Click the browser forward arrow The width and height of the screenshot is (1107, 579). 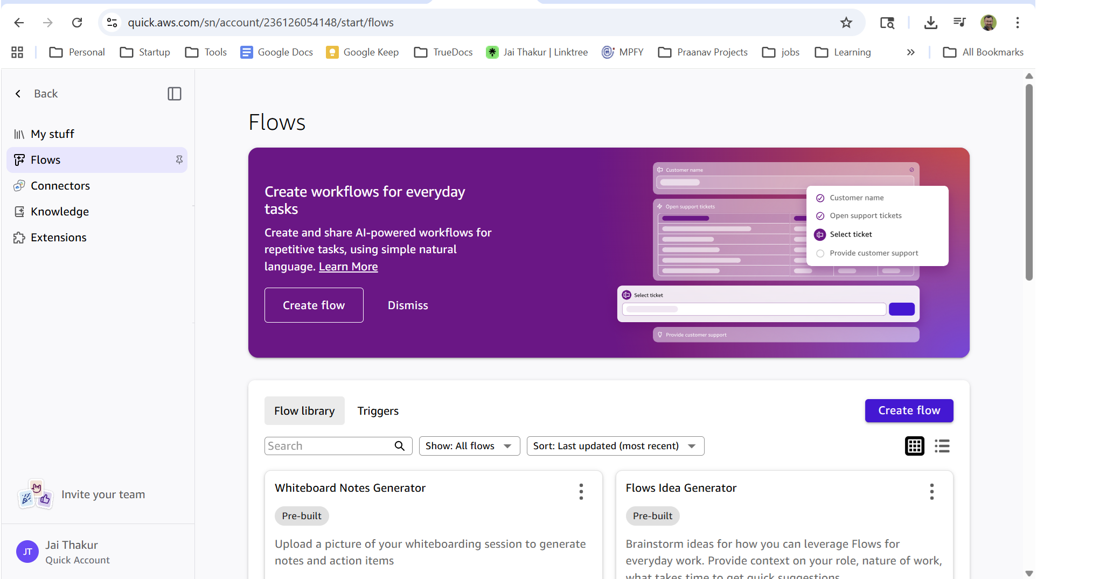(48, 23)
